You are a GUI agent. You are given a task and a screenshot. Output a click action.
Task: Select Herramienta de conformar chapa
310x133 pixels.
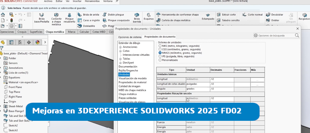(x=178, y=15)
